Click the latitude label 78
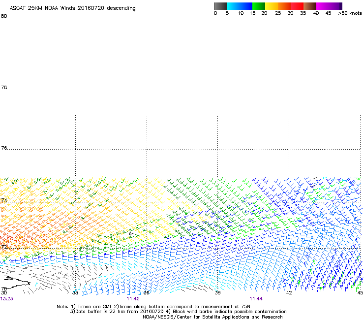 [x=4, y=87]
